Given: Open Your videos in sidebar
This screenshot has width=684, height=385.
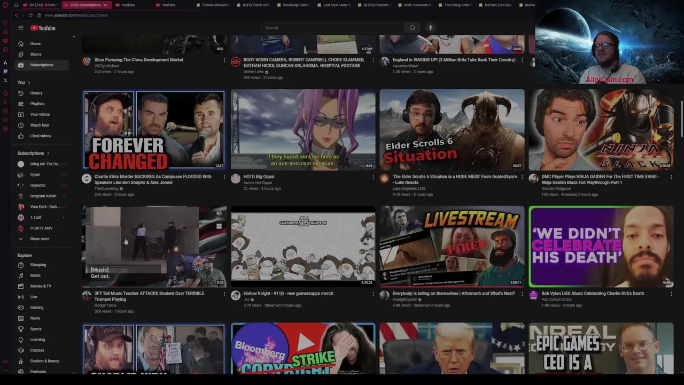Looking at the screenshot, I should tap(42, 114).
